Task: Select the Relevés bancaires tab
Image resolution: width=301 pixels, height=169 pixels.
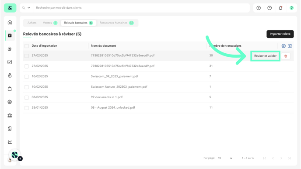Action: pos(78,23)
